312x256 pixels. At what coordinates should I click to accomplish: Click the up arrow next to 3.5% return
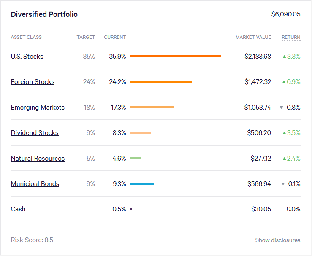[284, 133]
